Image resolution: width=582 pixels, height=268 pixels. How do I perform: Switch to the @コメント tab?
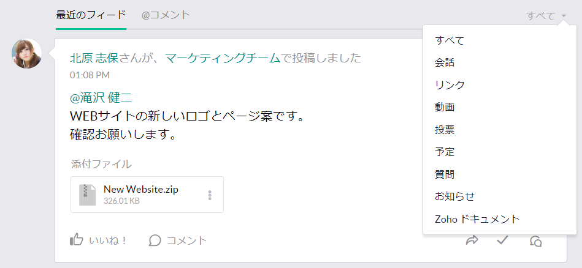[x=166, y=15]
